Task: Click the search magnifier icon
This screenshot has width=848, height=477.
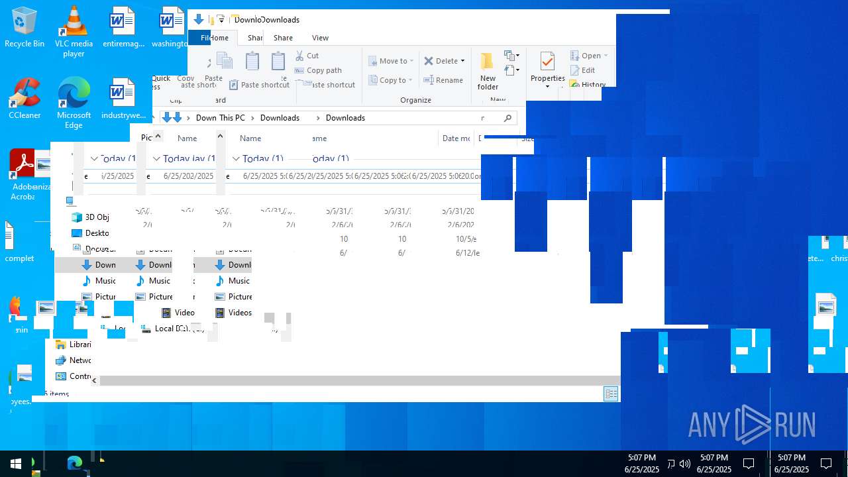Action: point(507,118)
